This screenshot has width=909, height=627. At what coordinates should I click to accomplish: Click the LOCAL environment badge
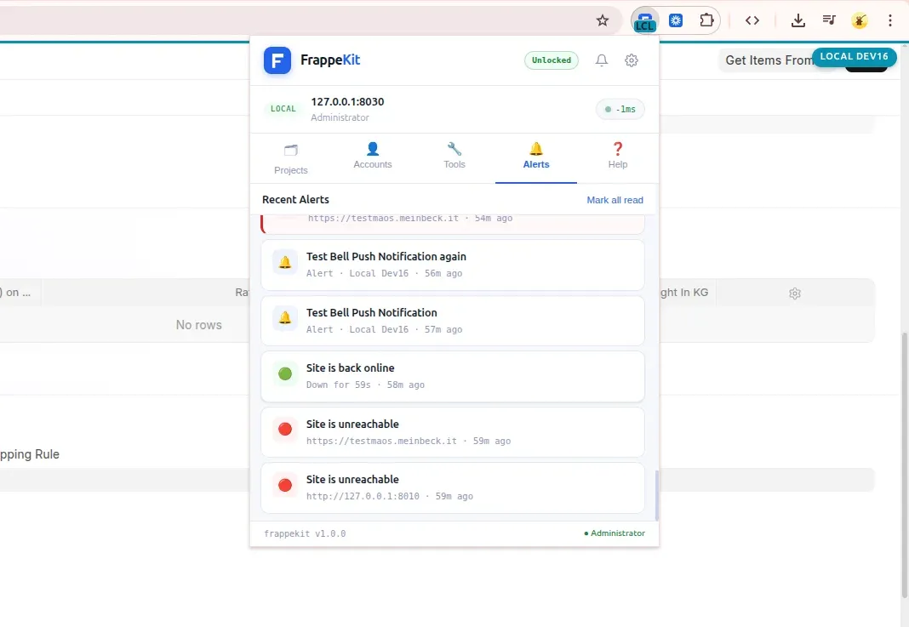[x=283, y=109]
